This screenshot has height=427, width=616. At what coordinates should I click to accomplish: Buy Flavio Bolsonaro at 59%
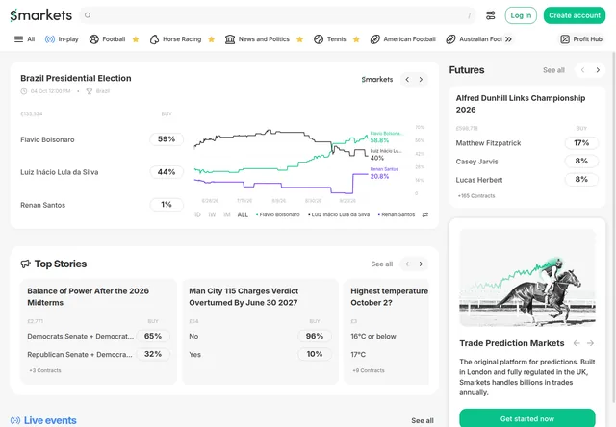[167, 139]
